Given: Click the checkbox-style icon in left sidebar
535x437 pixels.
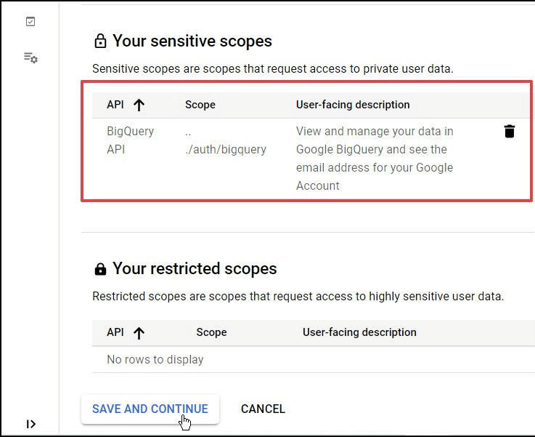Looking at the screenshot, I should click(30, 22).
